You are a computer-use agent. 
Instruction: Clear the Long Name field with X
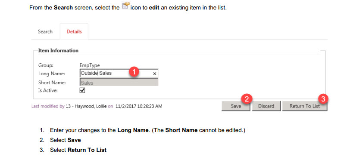pos(155,74)
